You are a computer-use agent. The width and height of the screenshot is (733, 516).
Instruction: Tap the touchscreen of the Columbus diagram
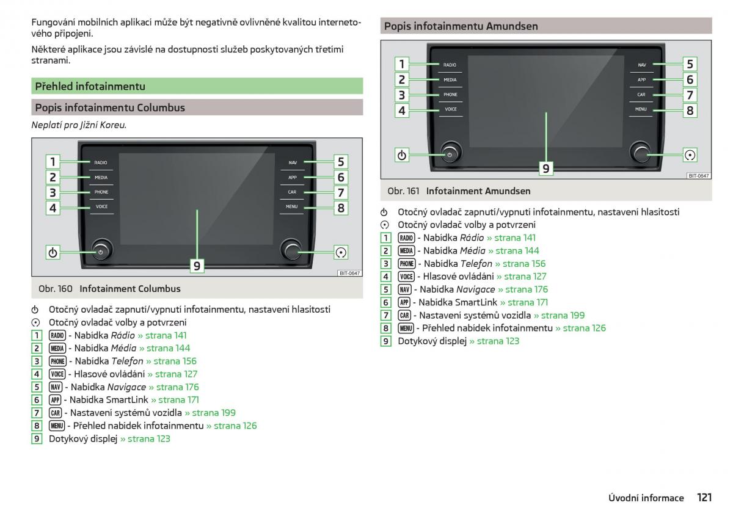tap(197, 199)
